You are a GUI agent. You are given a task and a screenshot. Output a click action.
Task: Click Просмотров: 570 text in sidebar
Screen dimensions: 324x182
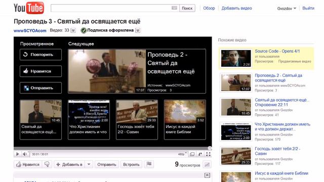(268, 140)
